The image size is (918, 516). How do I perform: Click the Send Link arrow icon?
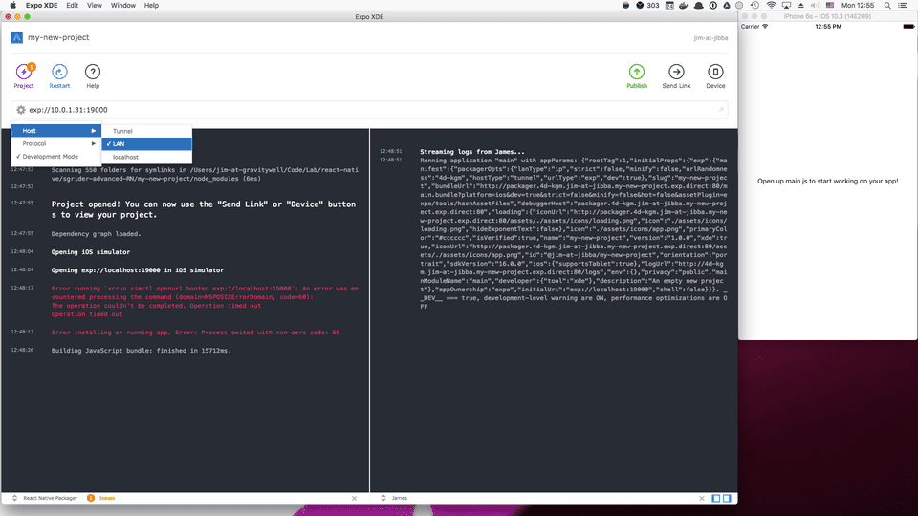pos(676,73)
